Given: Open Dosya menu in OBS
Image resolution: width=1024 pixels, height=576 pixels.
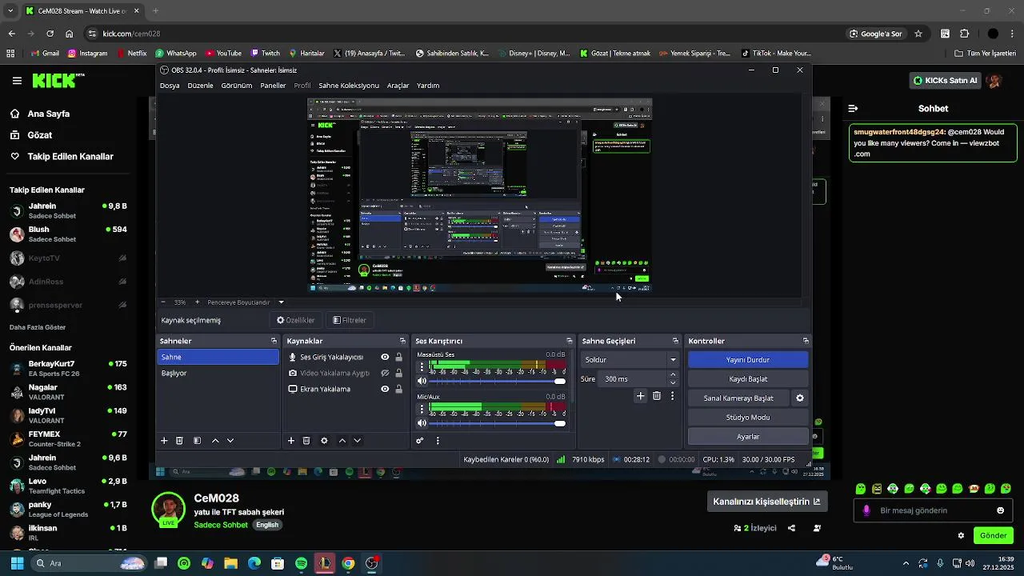Looking at the screenshot, I should (170, 86).
